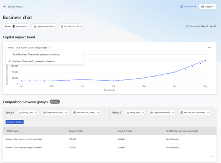Open comparison table more options ellipsis
Viewport: 221px width, 163px height.
pyautogui.click(x=212, y=157)
